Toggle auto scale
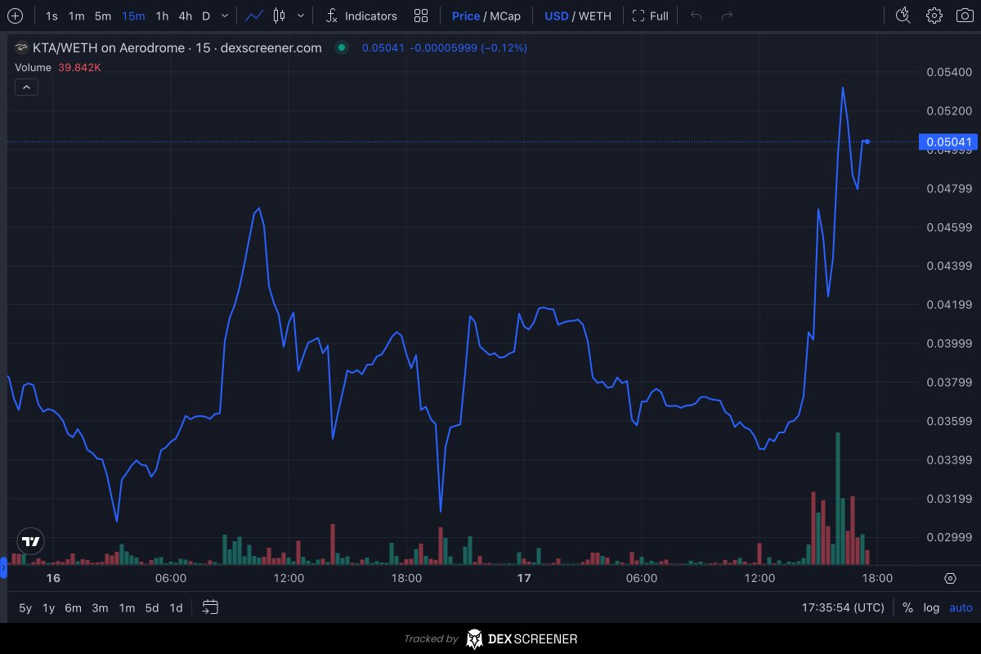This screenshot has width=981, height=654. 961,607
